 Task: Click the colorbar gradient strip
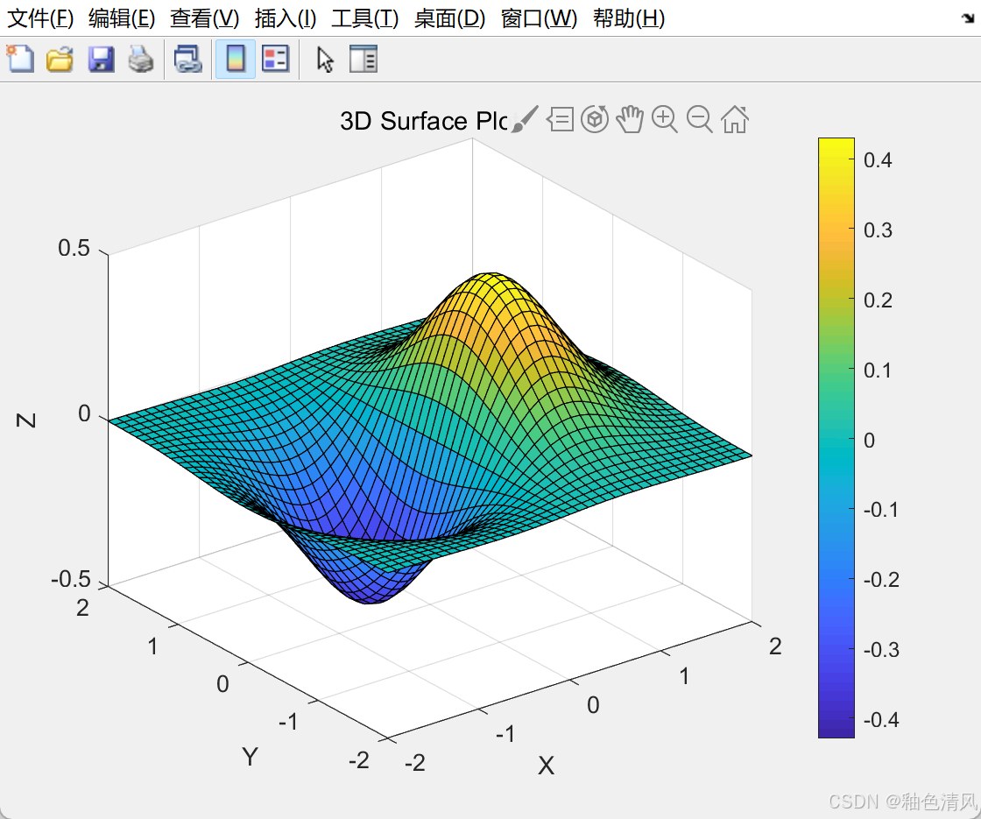836,437
